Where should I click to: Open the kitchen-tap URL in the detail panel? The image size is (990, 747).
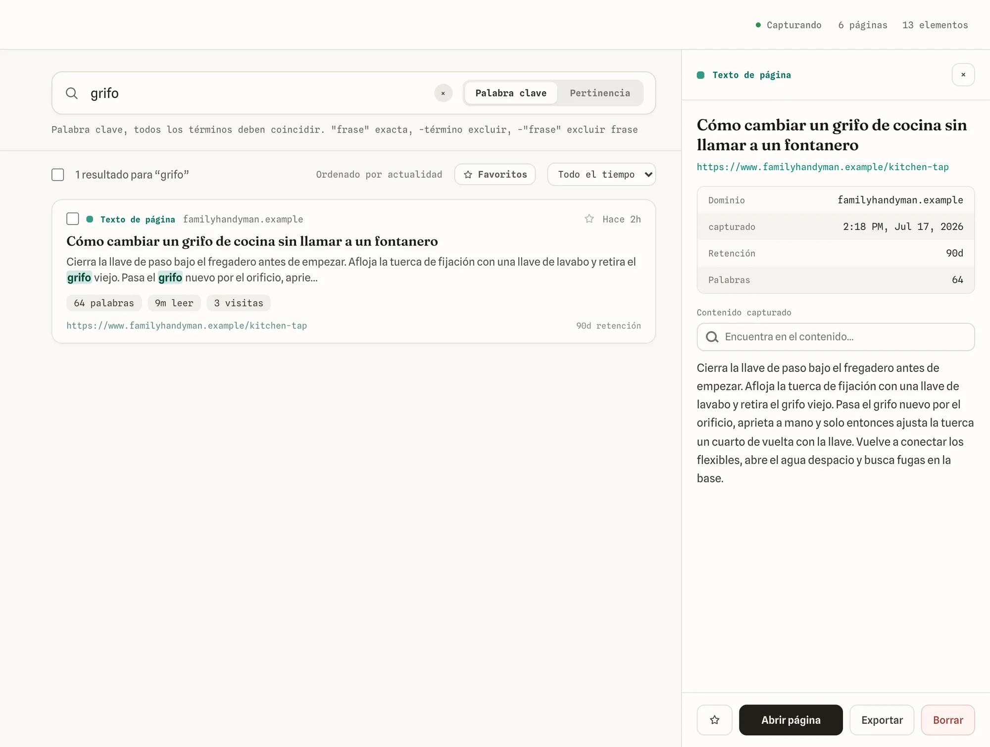(822, 167)
